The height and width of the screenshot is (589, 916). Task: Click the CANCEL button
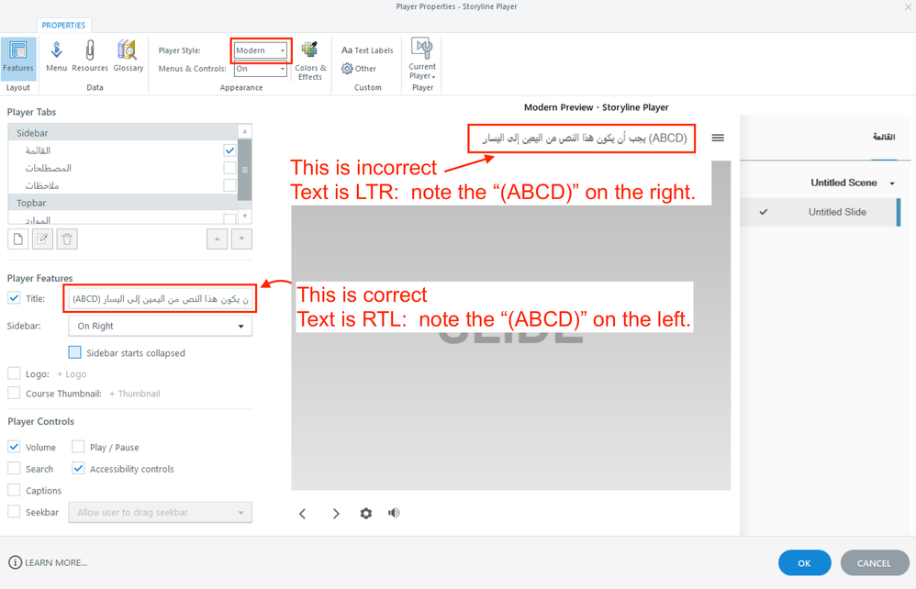874,562
